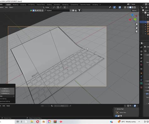Screen dimensions: 149x124
Task: Switch to material preview shading
Action: pyautogui.click(x=133, y=7)
